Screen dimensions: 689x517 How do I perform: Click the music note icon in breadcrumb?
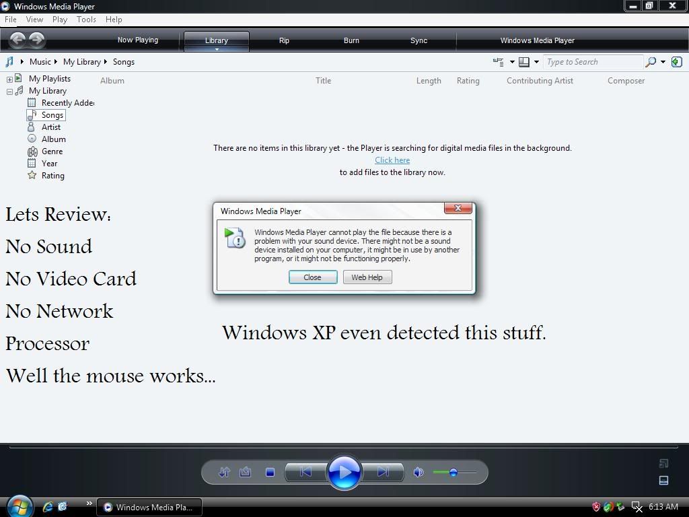click(9, 61)
